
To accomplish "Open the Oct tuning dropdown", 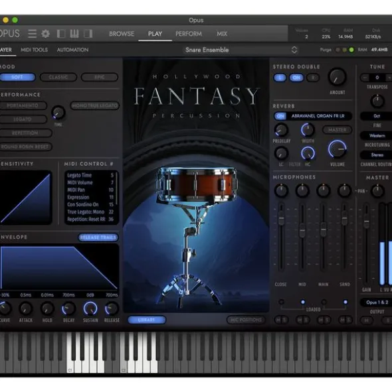I will (x=377, y=116).
